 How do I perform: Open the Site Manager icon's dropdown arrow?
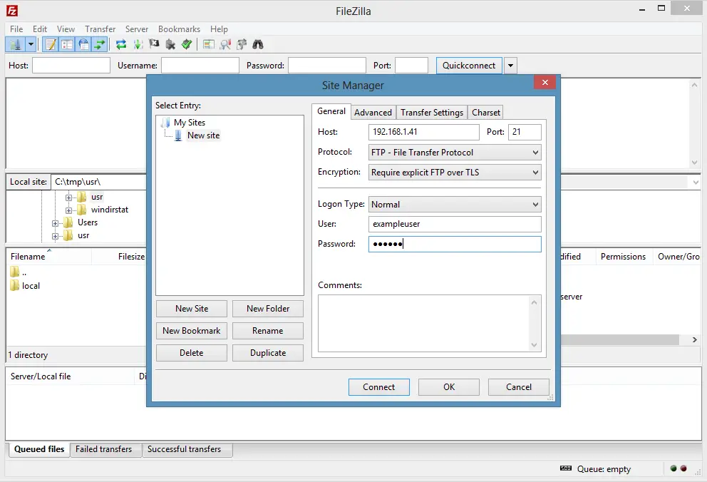[31, 44]
